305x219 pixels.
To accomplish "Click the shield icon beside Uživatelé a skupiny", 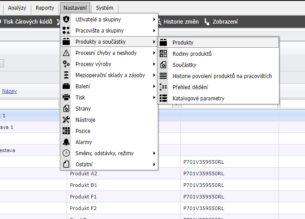I will click(x=66, y=20).
